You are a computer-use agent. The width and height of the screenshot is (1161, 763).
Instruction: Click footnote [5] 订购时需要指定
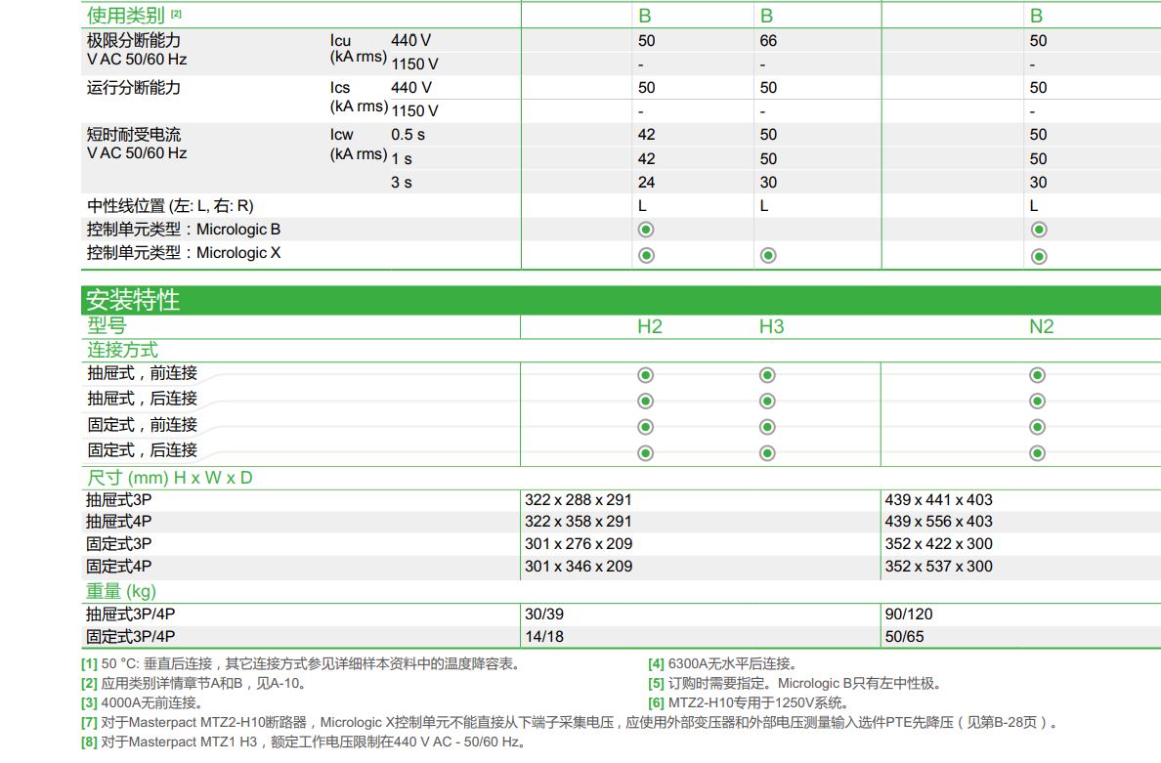[795, 683]
